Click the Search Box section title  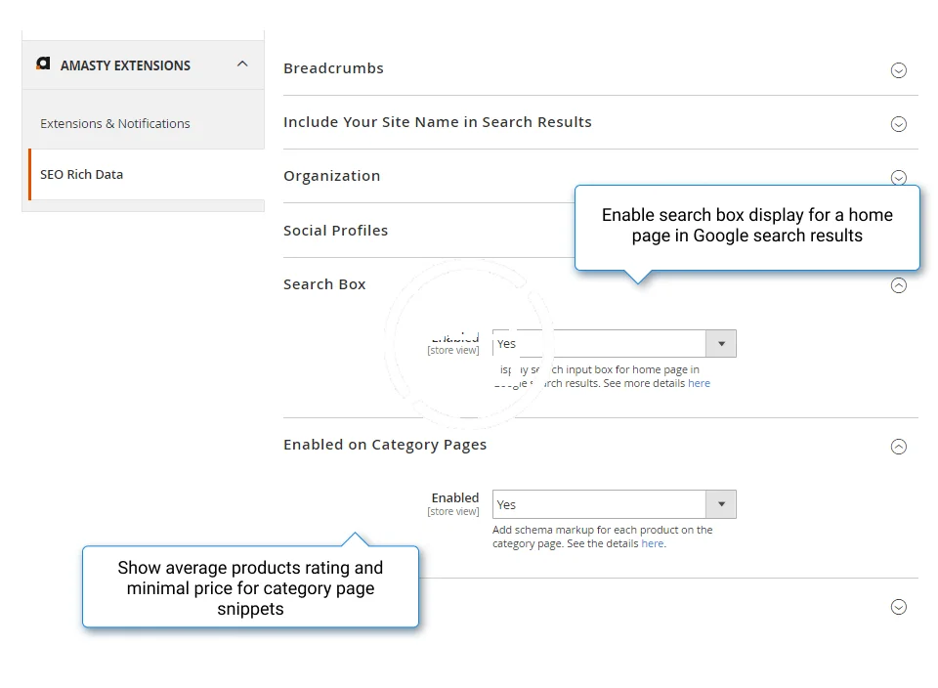(324, 284)
